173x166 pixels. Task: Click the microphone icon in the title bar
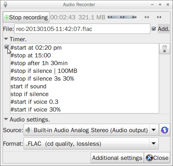(x=5, y=5)
